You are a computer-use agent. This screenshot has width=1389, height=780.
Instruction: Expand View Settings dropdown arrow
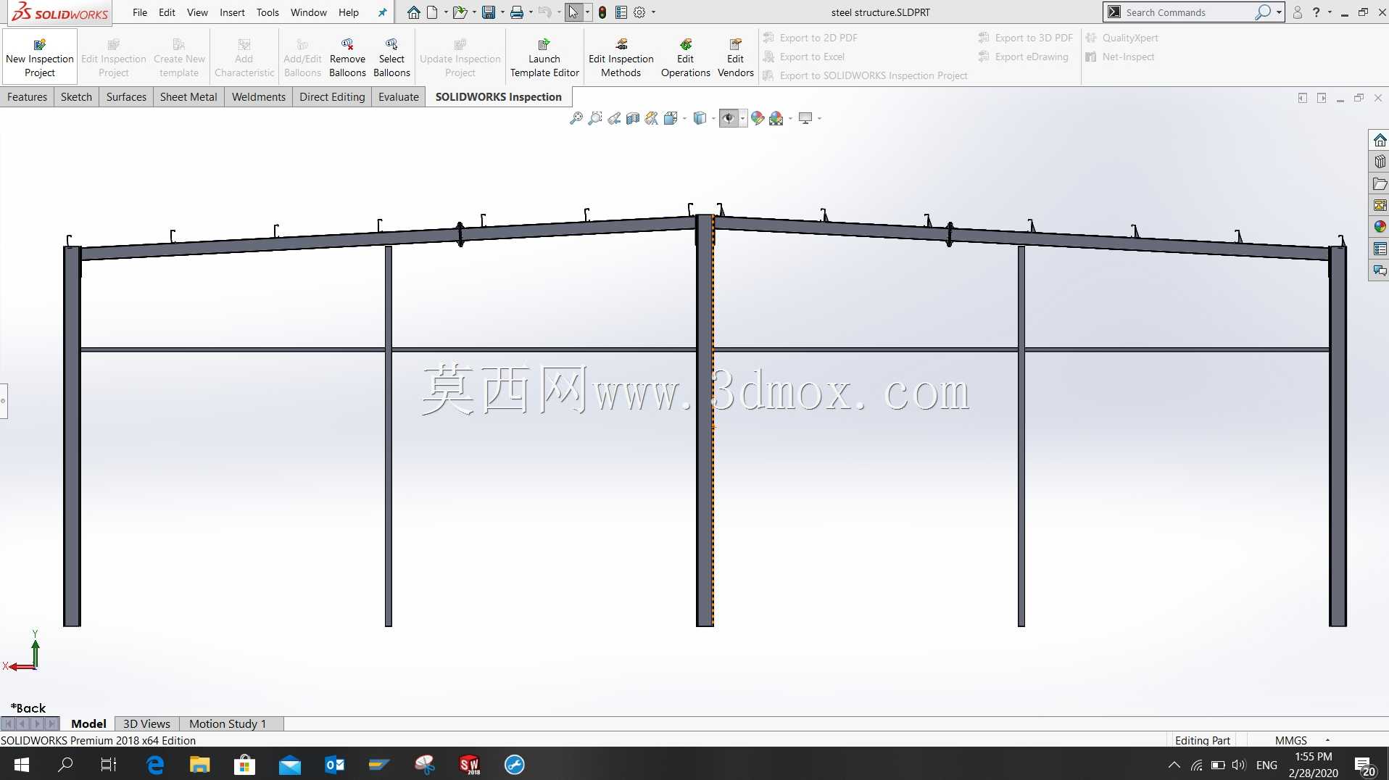(x=819, y=118)
